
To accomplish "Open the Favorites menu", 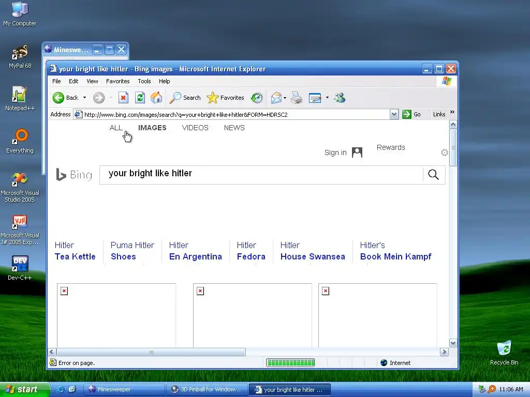I will [117, 81].
